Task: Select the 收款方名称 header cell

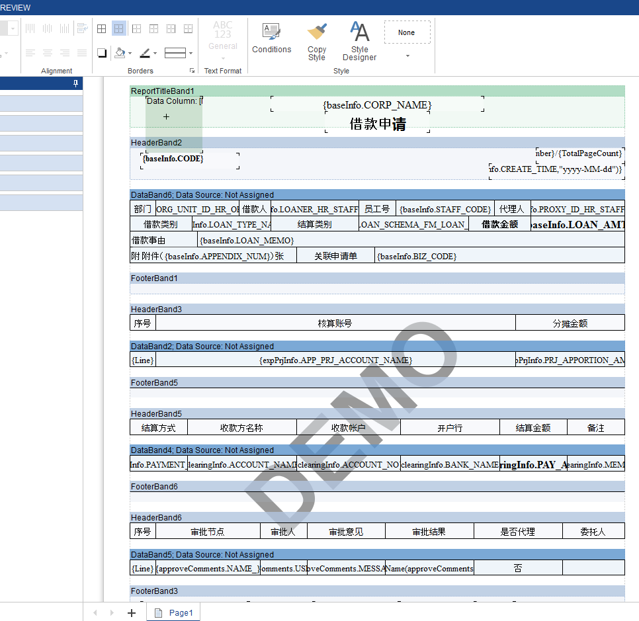Action: (241, 428)
